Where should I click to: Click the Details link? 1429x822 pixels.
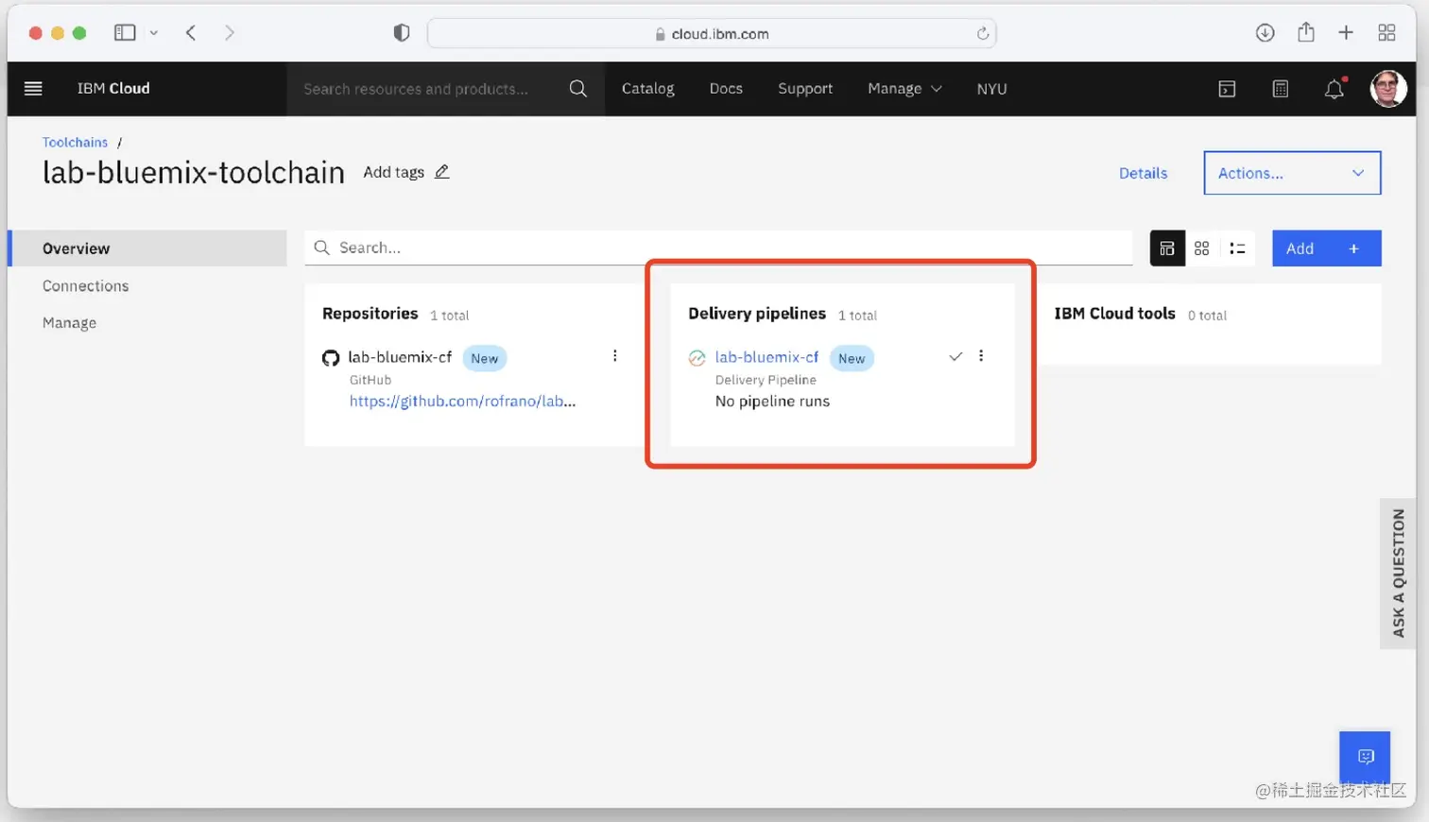pyautogui.click(x=1143, y=173)
